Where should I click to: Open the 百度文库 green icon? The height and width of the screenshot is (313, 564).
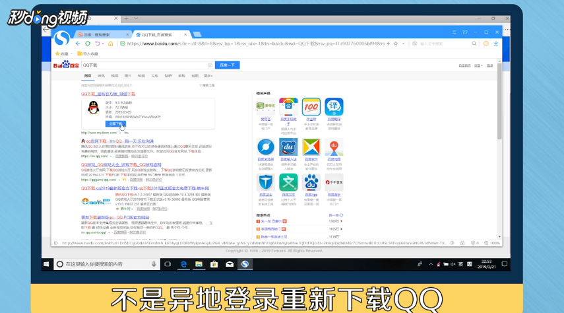point(288,182)
